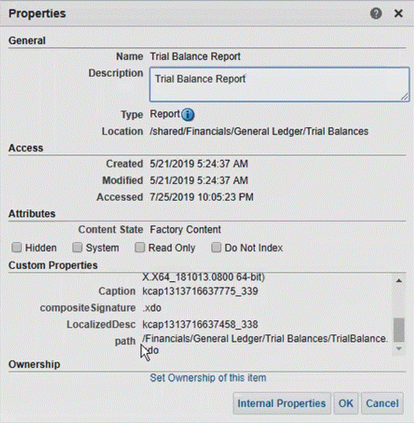Open Set Ownership of this item link

(x=208, y=378)
